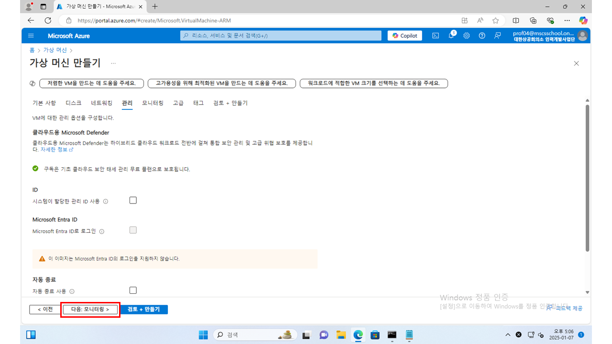The height and width of the screenshot is (344, 612).
Task: Click the 피드백 제공 link
Action: (565, 309)
